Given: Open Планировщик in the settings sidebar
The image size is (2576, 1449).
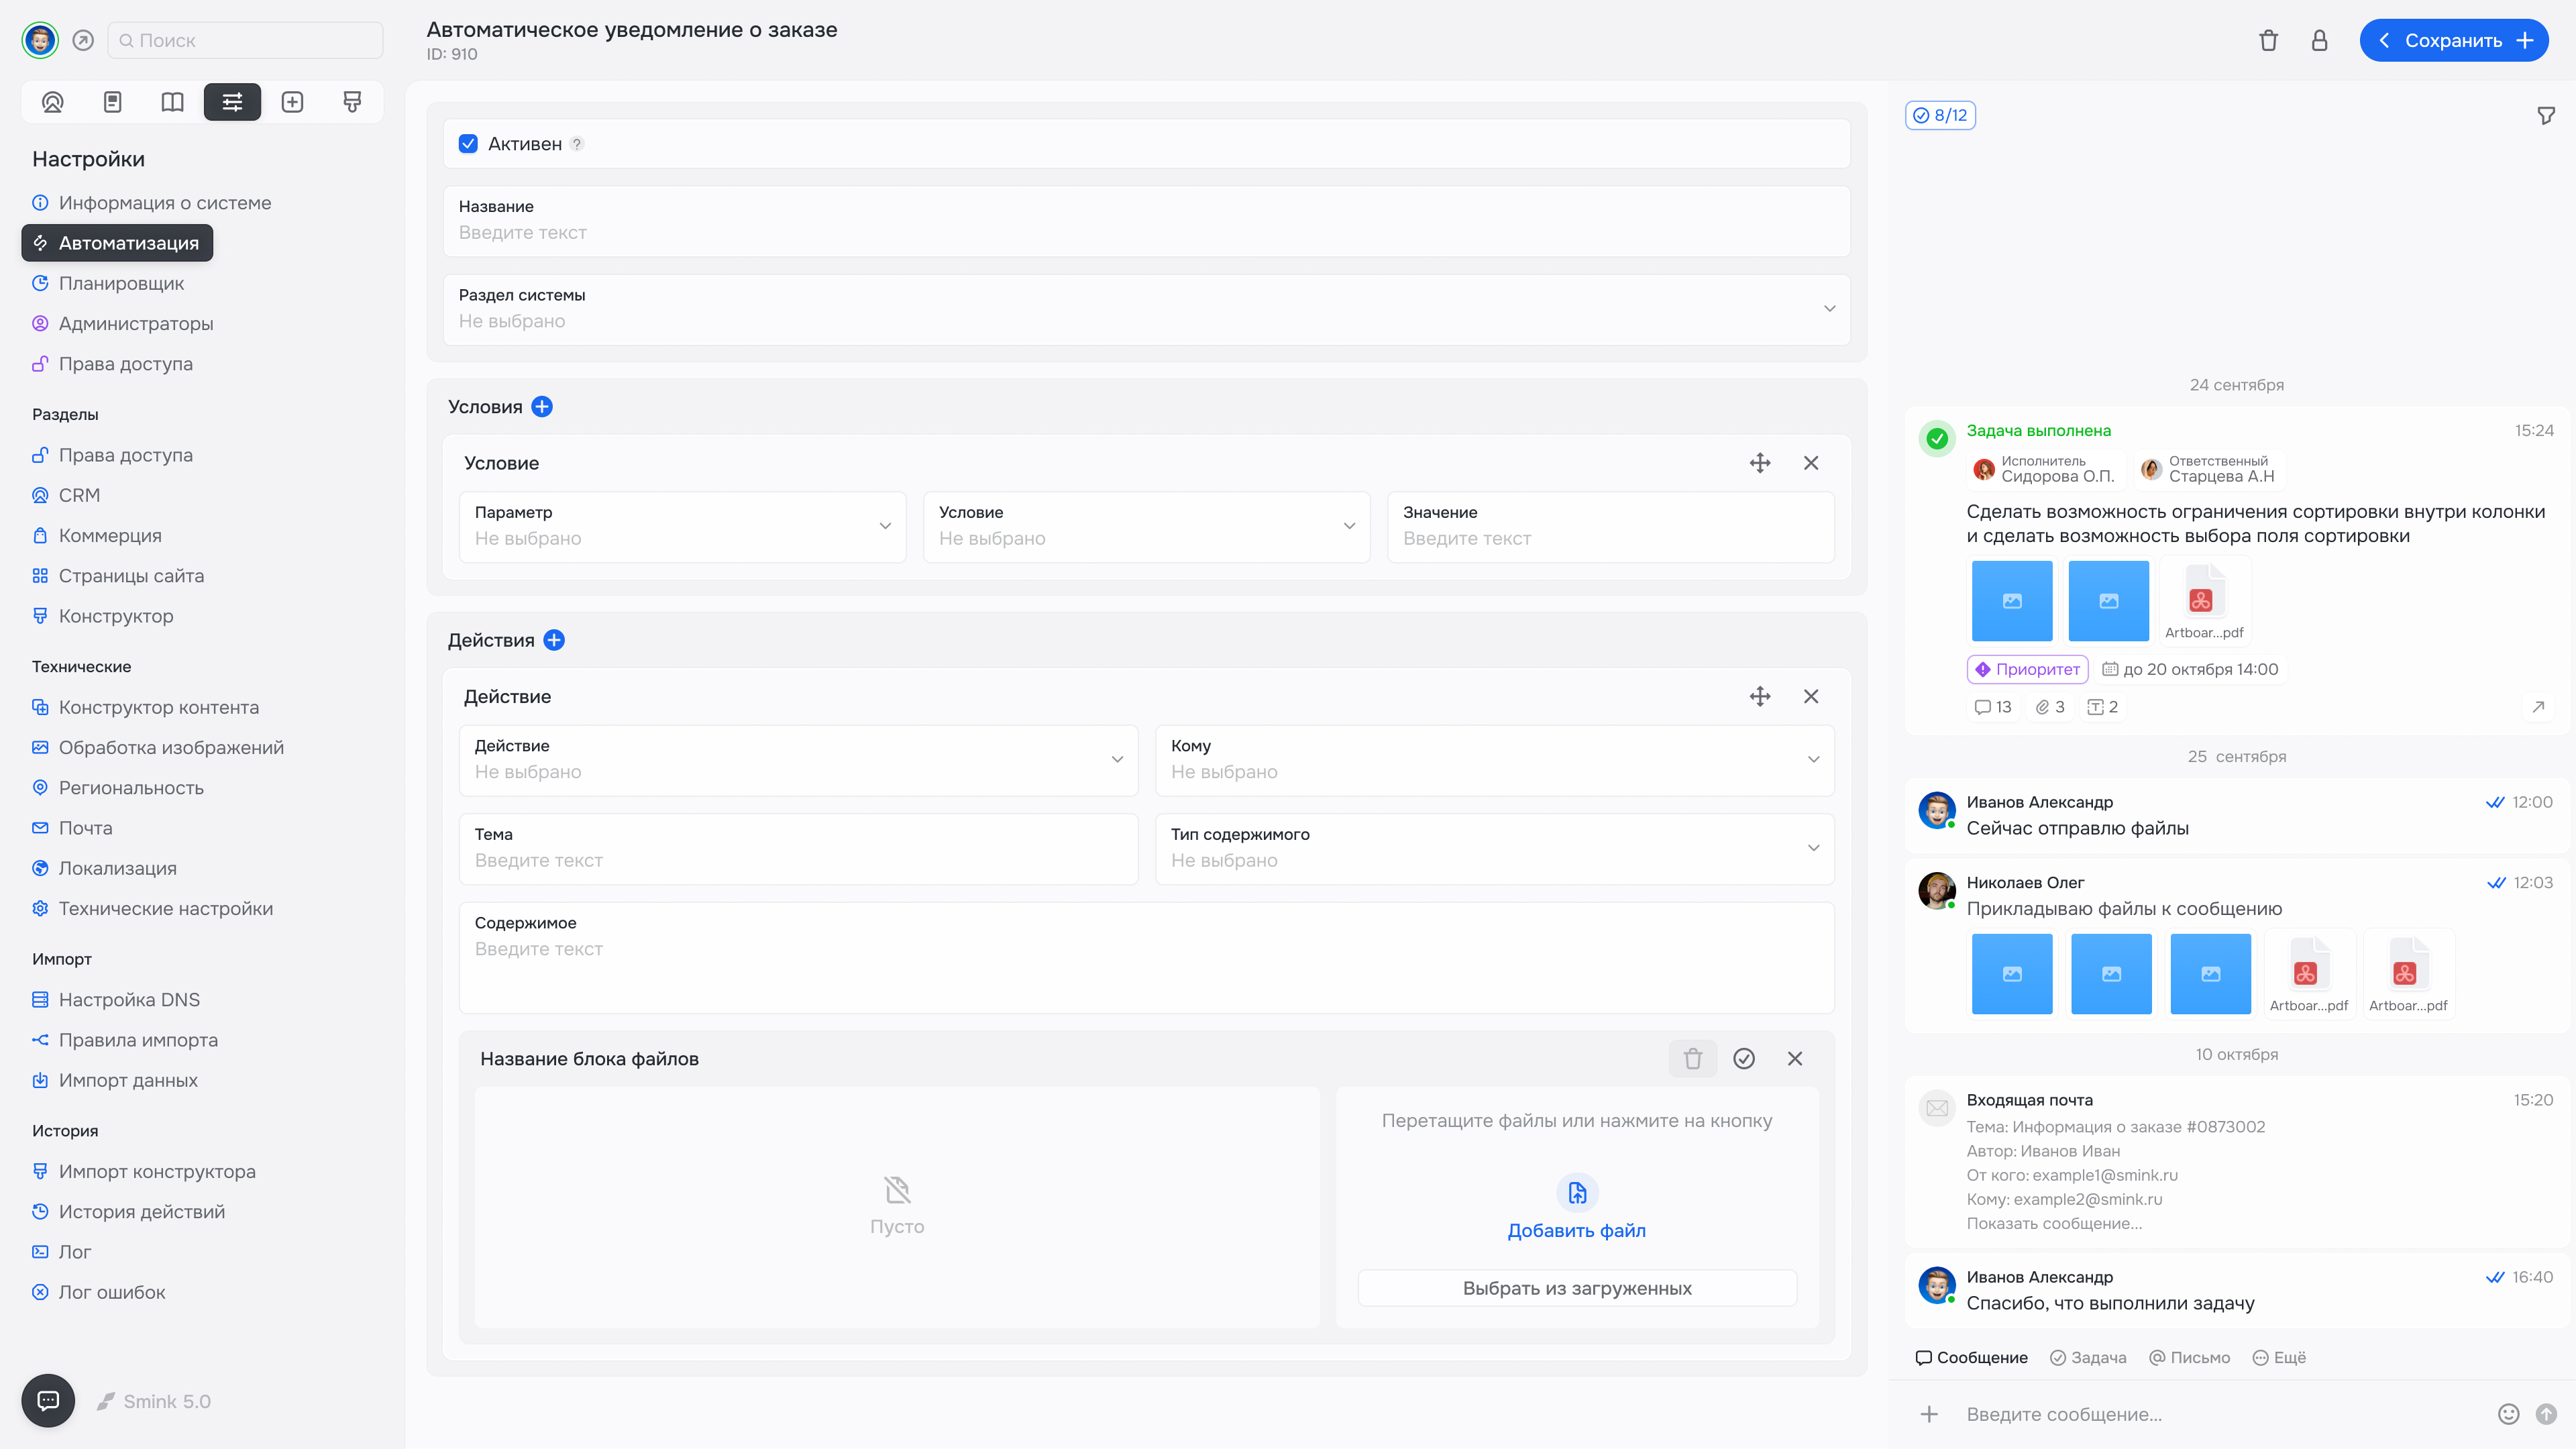Looking at the screenshot, I should pos(121,283).
